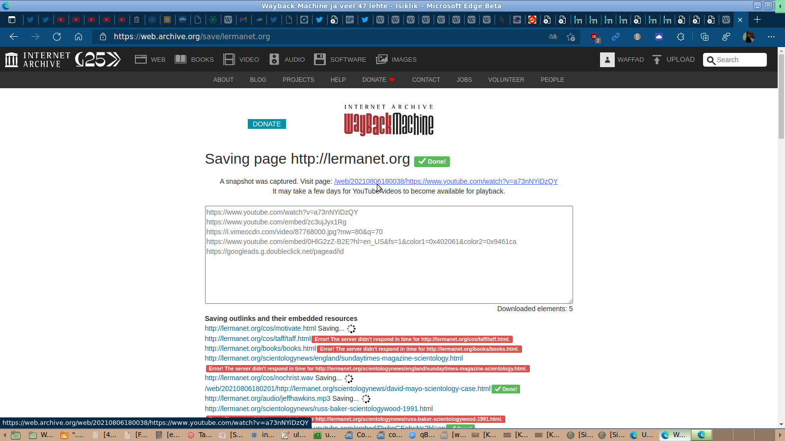Image resolution: width=785 pixels, height=441 pixels.
Task: Open the Ta... taskbar item
Action: (x=200, y=435)
